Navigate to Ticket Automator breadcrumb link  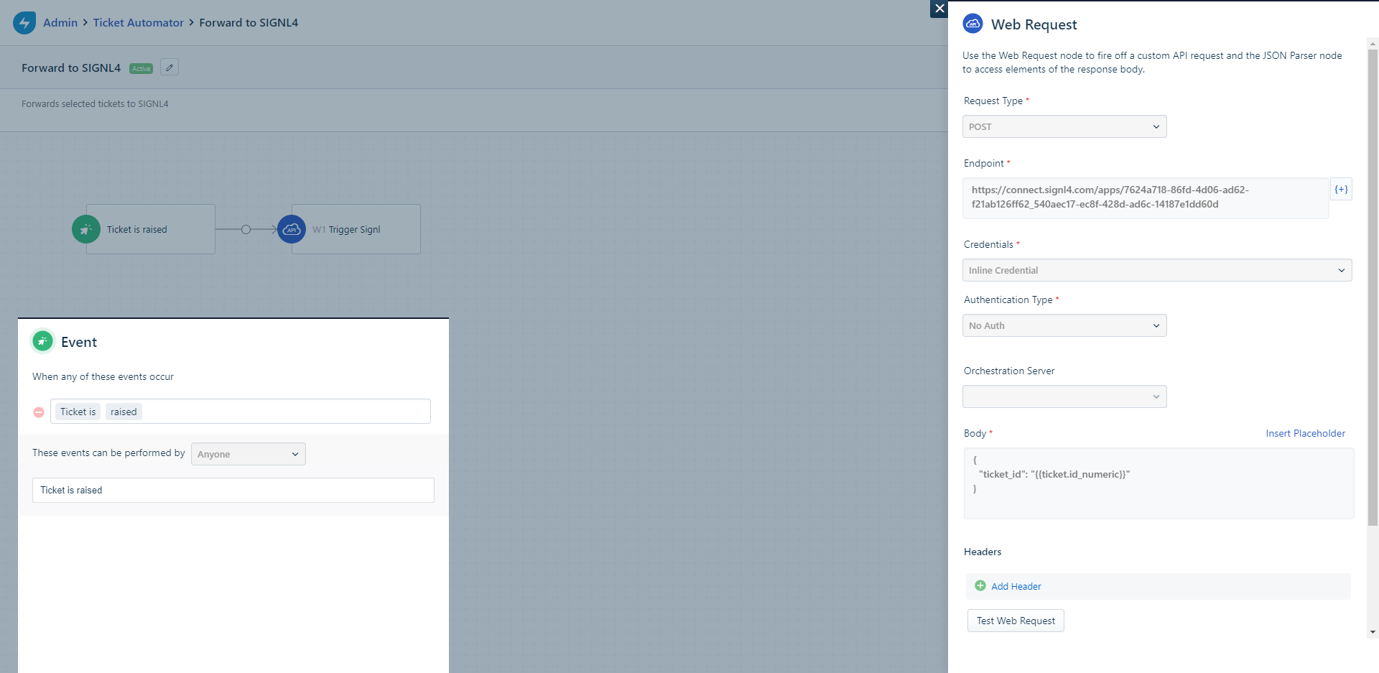tap(138, 23)
